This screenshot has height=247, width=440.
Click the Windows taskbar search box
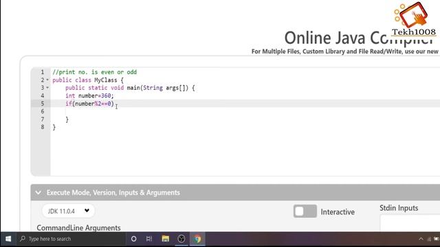click(71, 239)
